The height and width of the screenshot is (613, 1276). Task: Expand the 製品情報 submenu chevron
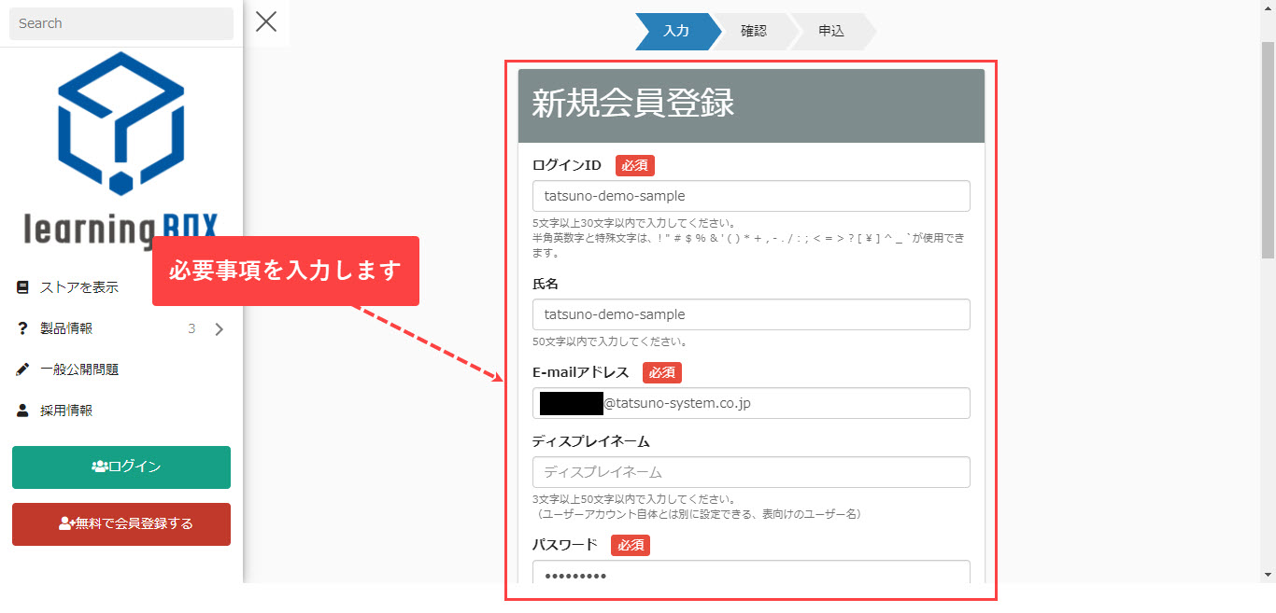pyautogui.click(x=219, y=328)
